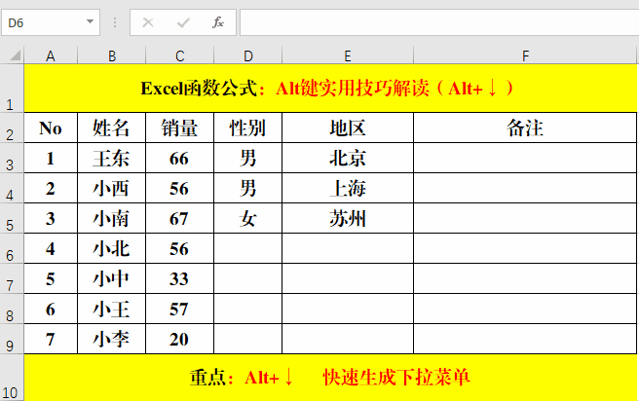Click sales value '33' for 小中
This screenshot has width=639, height=401.
point(179,278)
